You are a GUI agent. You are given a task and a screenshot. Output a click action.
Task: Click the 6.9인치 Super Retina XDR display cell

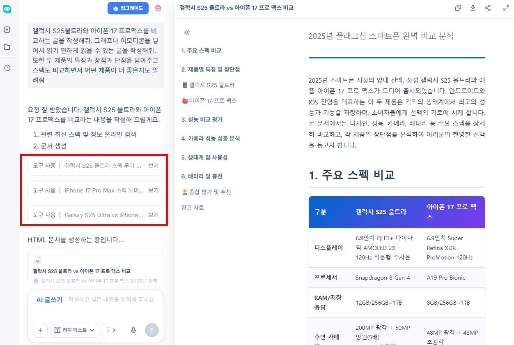[450, 248]
